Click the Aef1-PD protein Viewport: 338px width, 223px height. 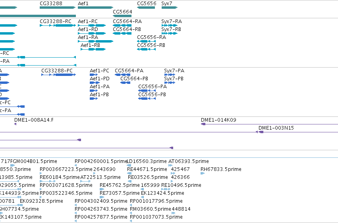(x=95, y=83)
